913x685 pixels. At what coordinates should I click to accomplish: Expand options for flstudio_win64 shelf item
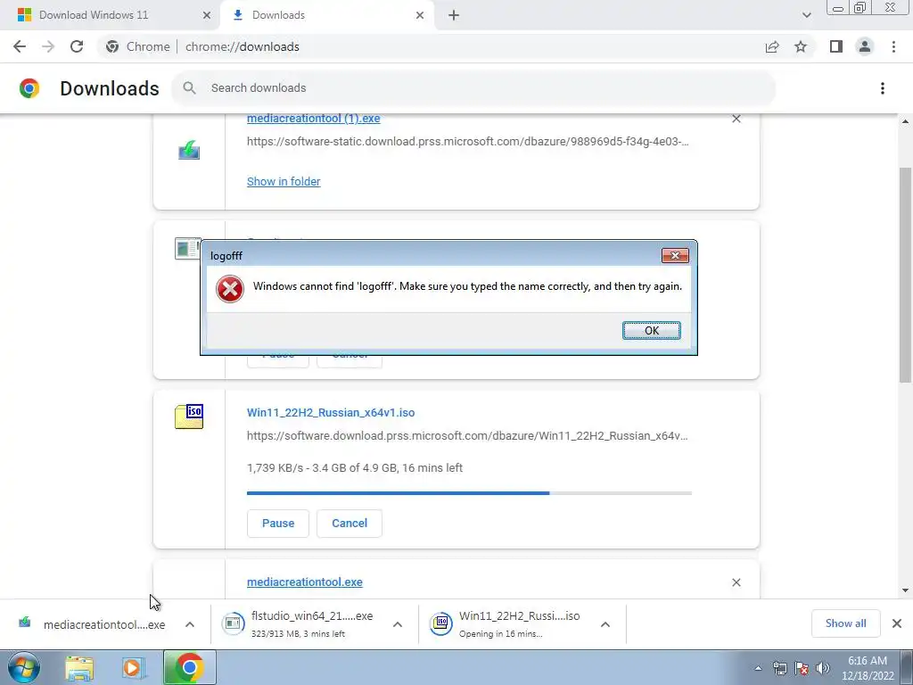(398, 624)
